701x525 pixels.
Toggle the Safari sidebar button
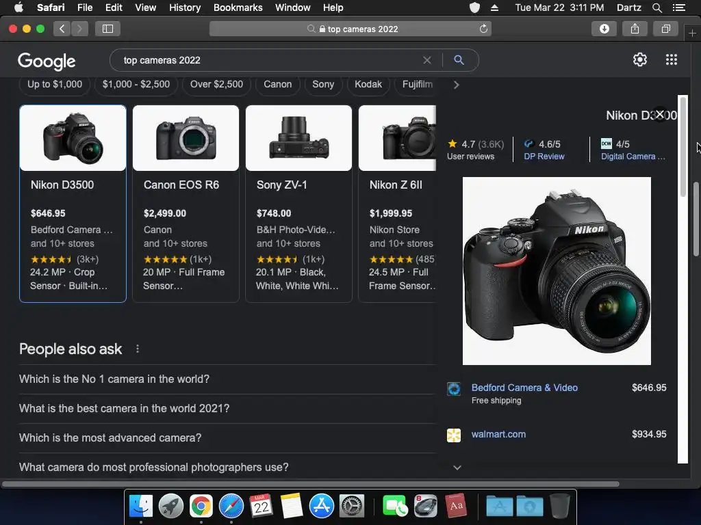point(107,29)
